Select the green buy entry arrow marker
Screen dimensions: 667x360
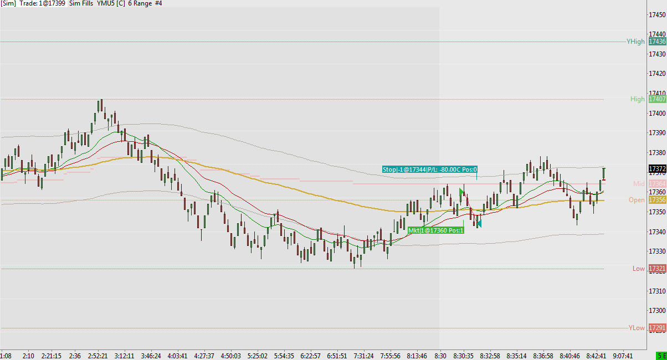pyautogui.click(x=461, y=192)
